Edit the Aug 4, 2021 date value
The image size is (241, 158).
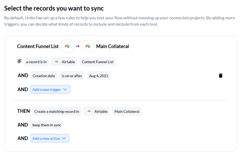tap(99, 76)
